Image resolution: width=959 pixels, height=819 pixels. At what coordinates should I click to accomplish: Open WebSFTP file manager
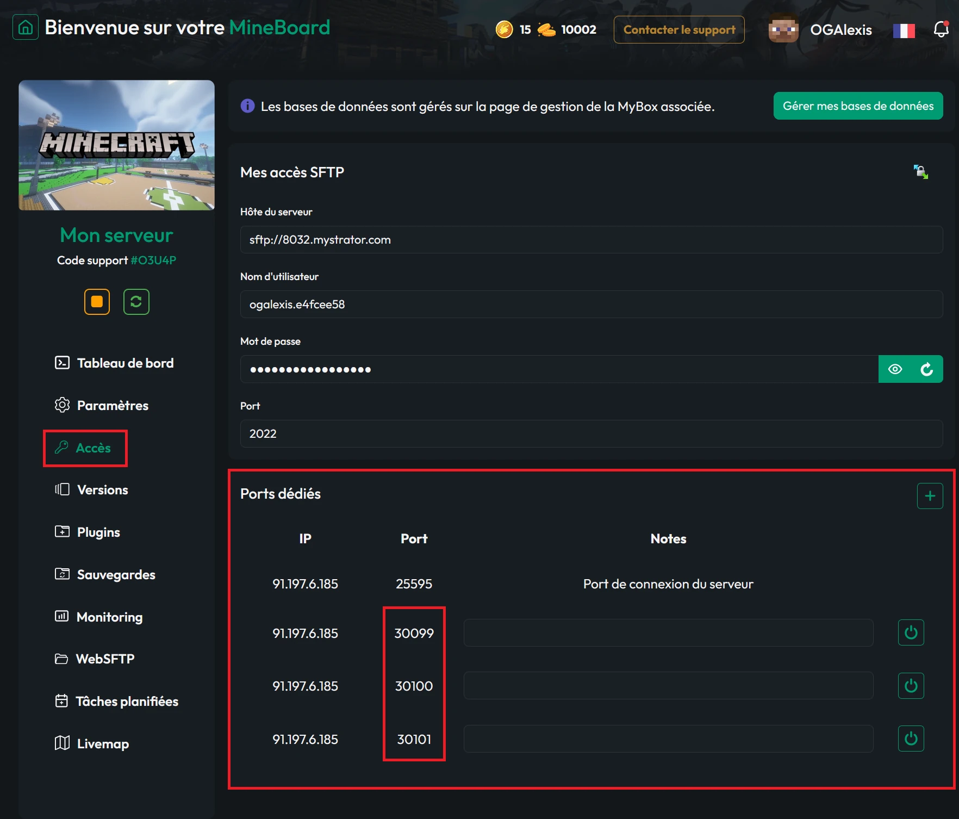click(x=95, y=659)
